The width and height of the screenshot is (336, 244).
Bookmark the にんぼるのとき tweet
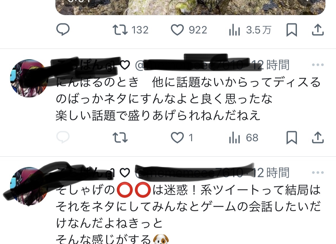click(x=292, y=138)
